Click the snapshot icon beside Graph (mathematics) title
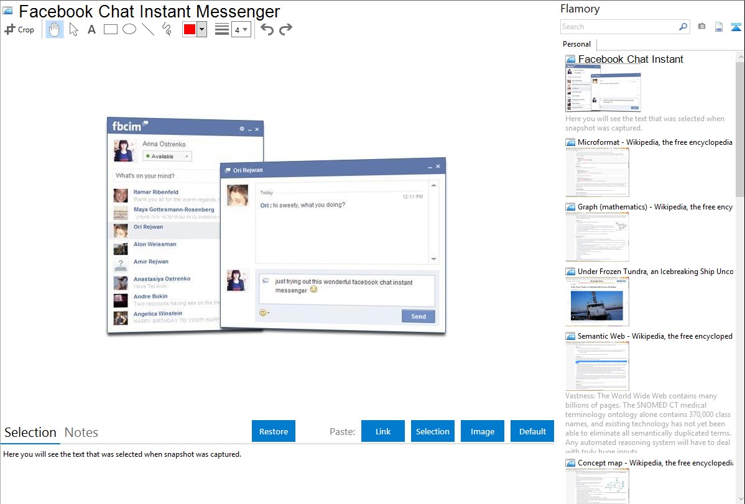745x504 pixels. tap(570, 207)
